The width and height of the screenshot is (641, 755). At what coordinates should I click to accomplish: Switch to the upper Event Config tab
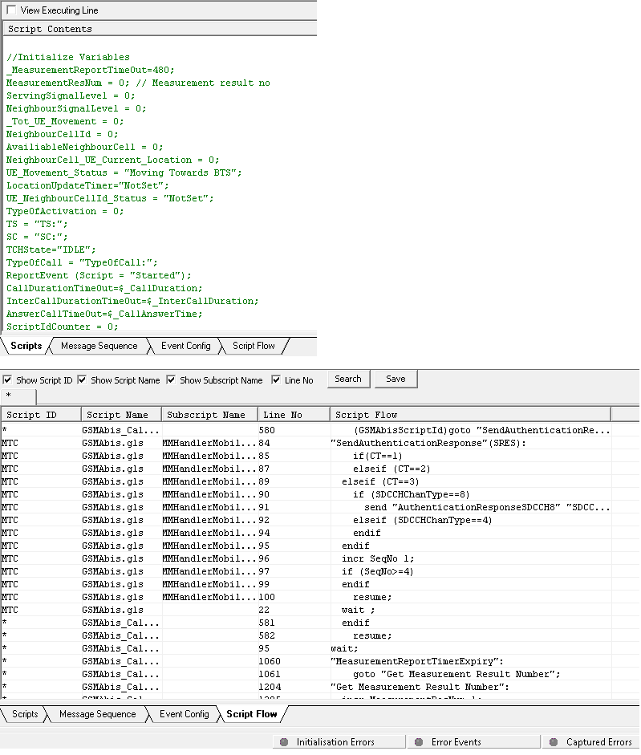click(185, 346)
